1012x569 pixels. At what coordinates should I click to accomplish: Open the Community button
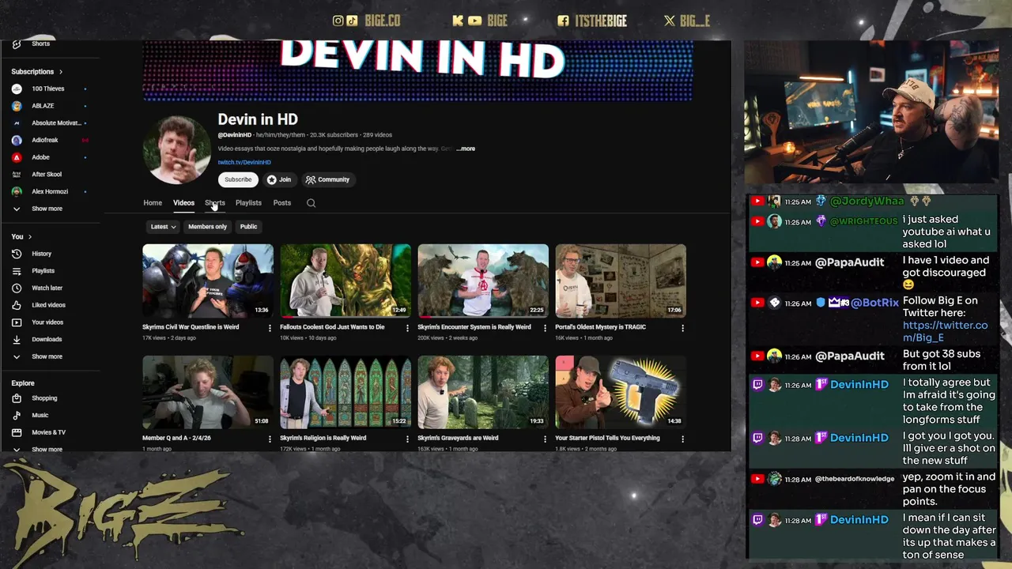[x=327, y=179]
